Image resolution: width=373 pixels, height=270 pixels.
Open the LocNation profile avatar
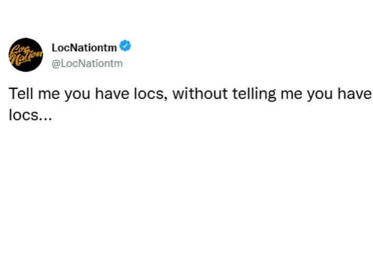26,54
